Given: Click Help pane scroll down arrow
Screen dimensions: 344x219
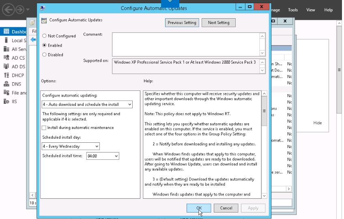Looking at the screenshot, I should point(264,196).
